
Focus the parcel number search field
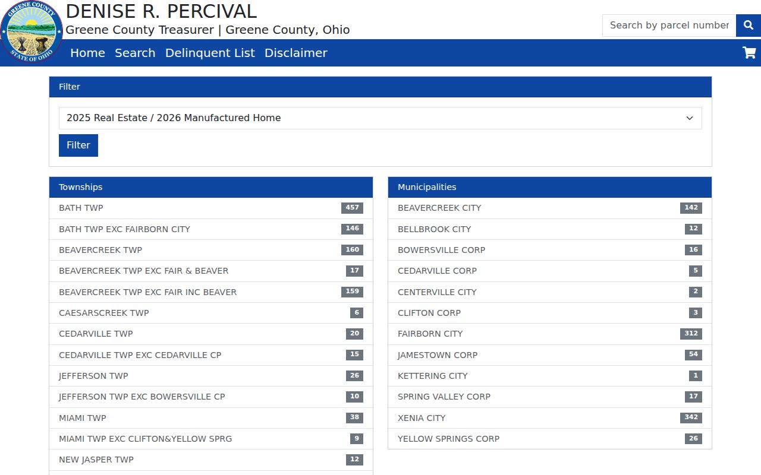tap(669, 26)
